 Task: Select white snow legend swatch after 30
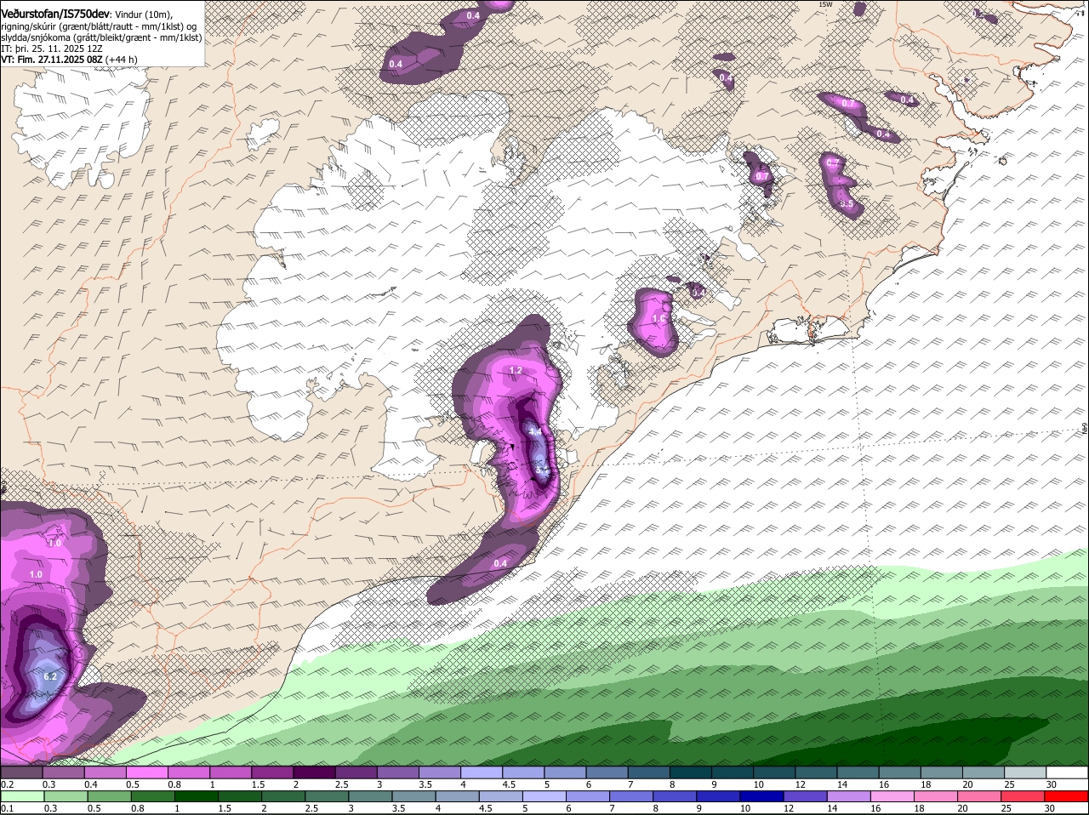coord(1068,772)
